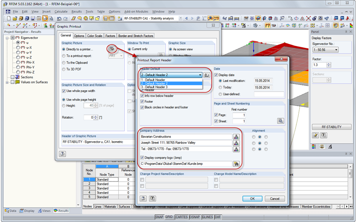This screenshot has width=357, height=222.
Task: Choose 3 - Default Header 3 from list
Action: point(171,87)
